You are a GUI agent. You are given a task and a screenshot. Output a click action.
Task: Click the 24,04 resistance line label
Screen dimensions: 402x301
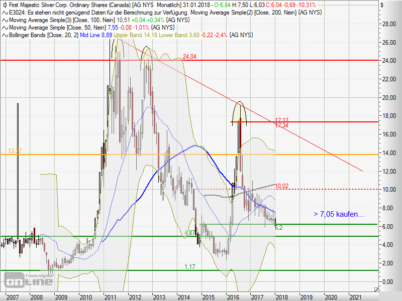pos(189,57)
